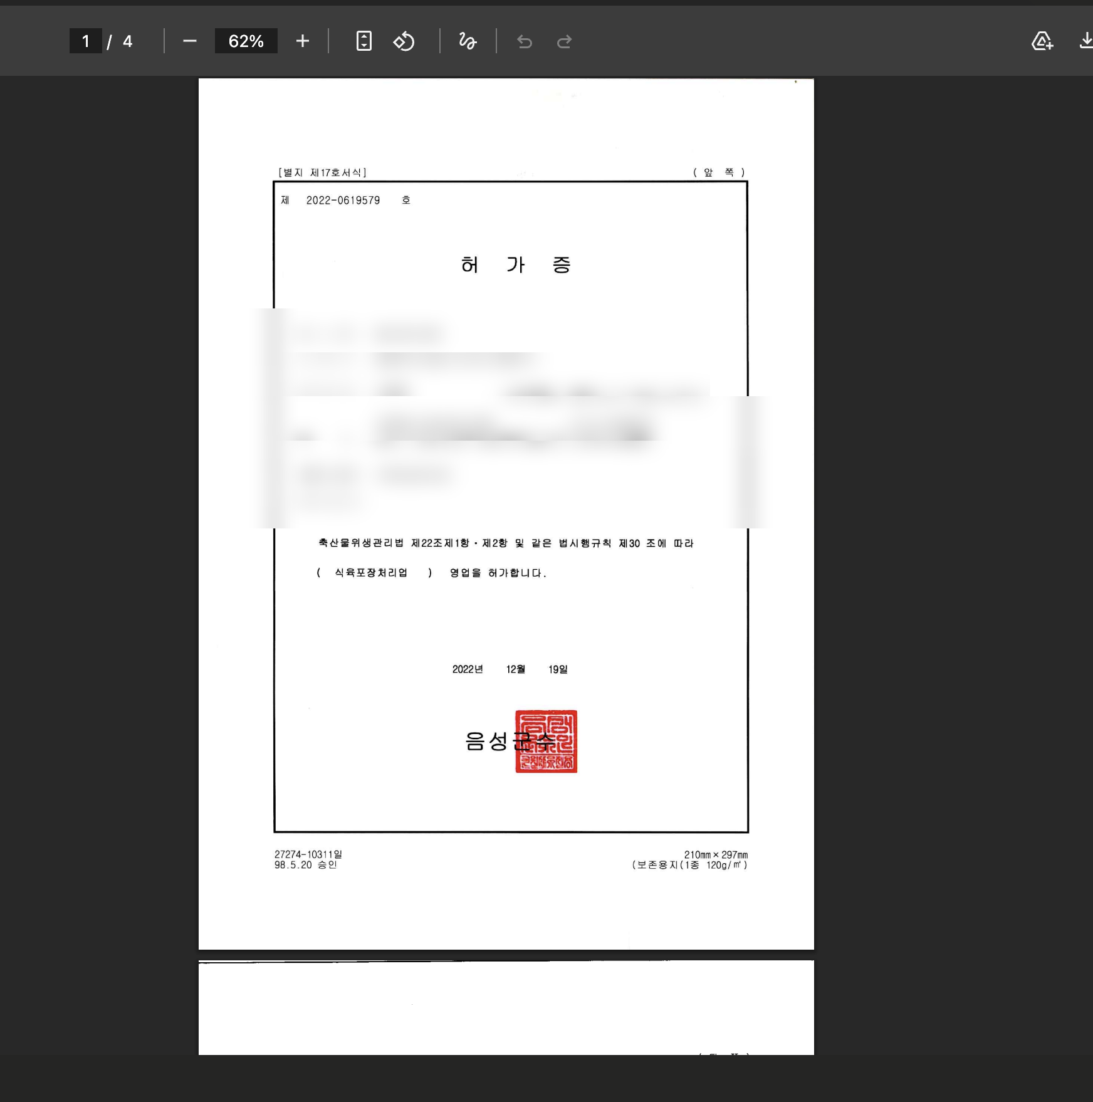Click the [별지 제17호서식] label
Image resolution: width=1093 pixels, height=1102 pixels.
322,172
